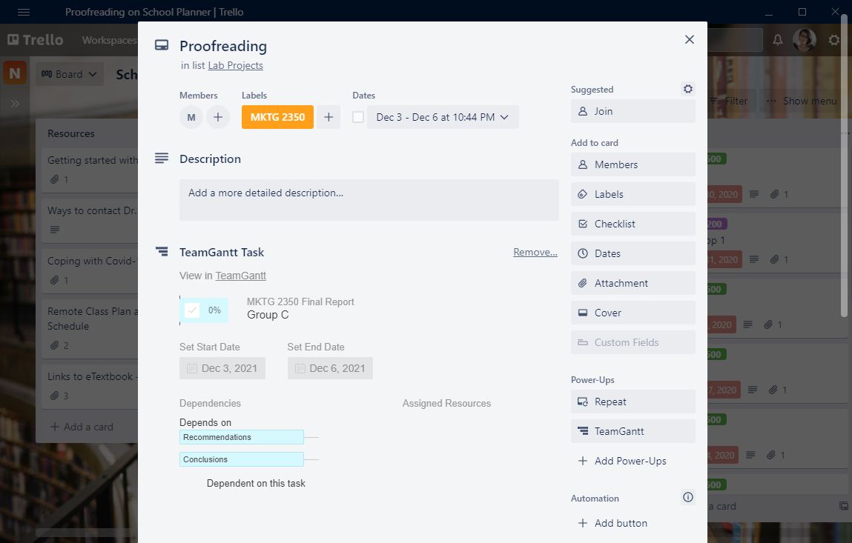The width and height of the screenshot is (852, 543).
Task: Click the orange MKTG 2350 label
Action: (277, 116)
